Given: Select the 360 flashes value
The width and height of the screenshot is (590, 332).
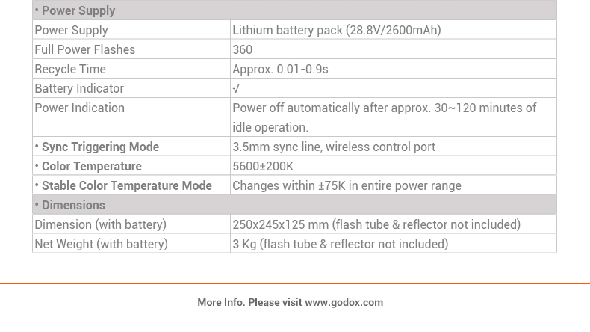Looking at the screenshot, I should 242,49.
